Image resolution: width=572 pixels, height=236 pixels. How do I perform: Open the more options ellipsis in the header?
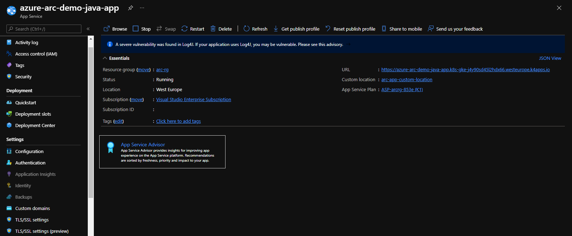(142, 8)
